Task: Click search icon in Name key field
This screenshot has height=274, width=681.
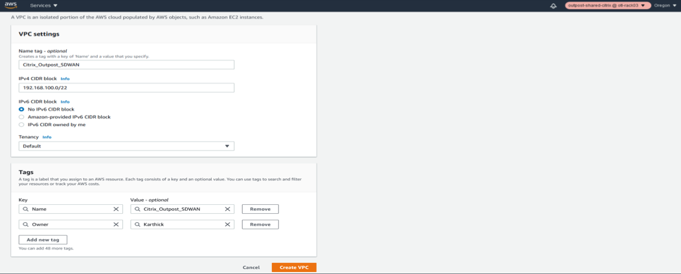Action: [26, 209]
